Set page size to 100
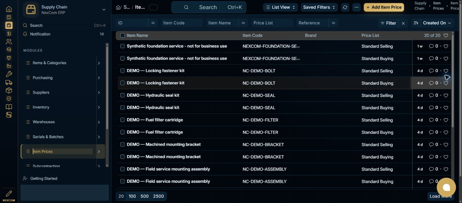The height and width of the screenshot is (203, 462). tap(132, 196)
